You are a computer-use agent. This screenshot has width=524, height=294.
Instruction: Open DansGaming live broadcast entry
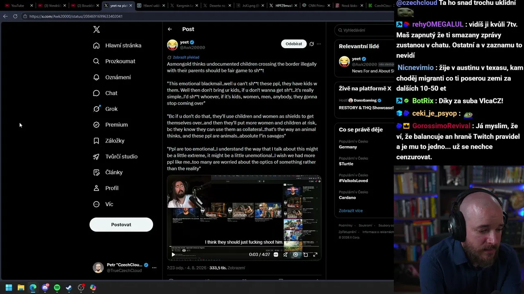[x=364, y=104]
